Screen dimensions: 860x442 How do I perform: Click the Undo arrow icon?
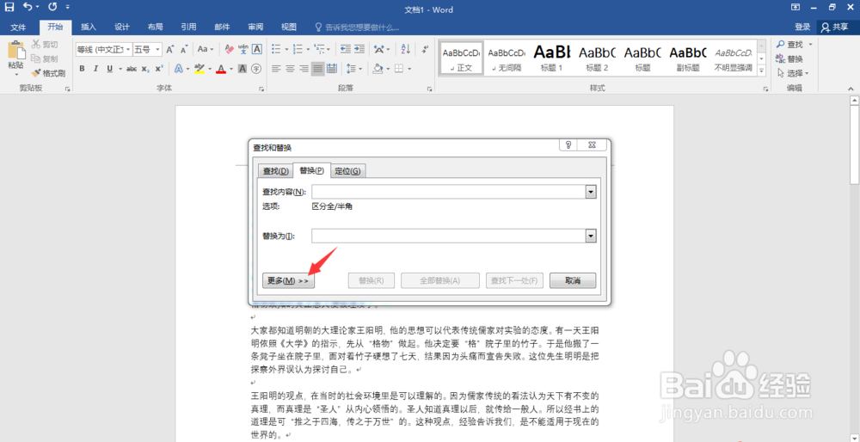pos(28,7)
